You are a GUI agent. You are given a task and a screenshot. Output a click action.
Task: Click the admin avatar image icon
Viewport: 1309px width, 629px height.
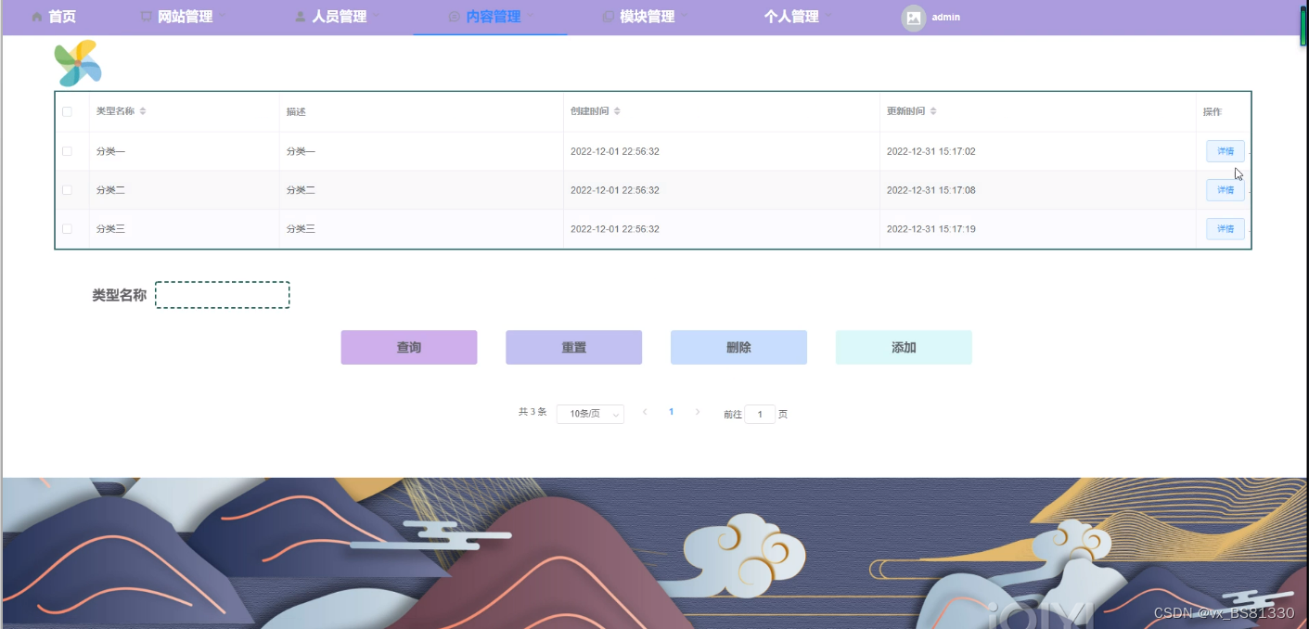pyautogui.click(x=914, y=17)
